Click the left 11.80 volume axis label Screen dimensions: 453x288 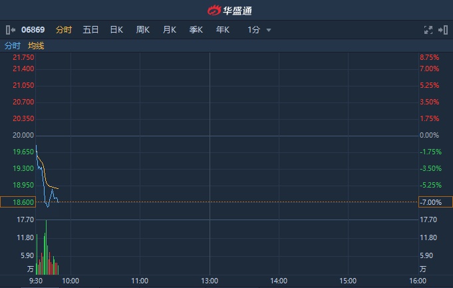(x=25, y=237)
